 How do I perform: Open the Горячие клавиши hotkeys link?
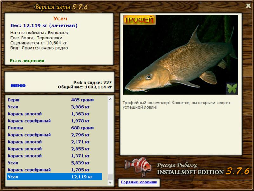click(x=139, y=182)
